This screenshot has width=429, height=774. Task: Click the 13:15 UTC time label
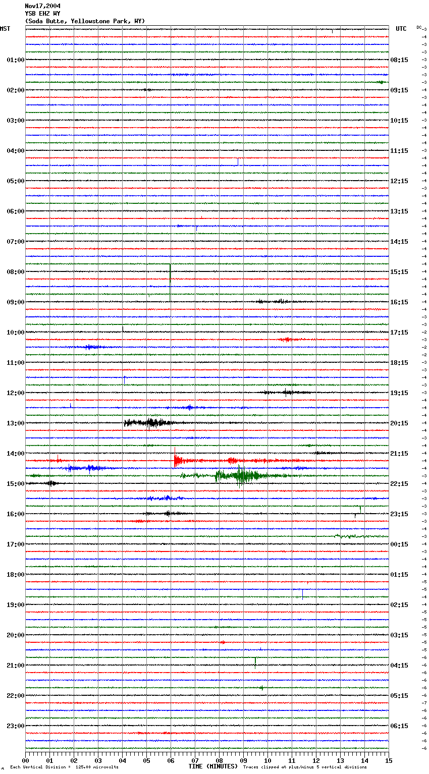click(x=399, y=211)
